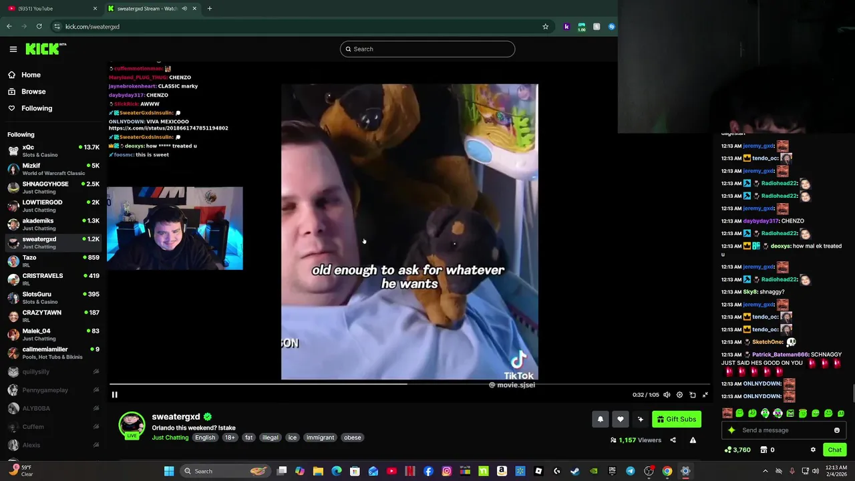Open akademiks channel in sidebar
The image size is (855, 481).
click(52, 224)
